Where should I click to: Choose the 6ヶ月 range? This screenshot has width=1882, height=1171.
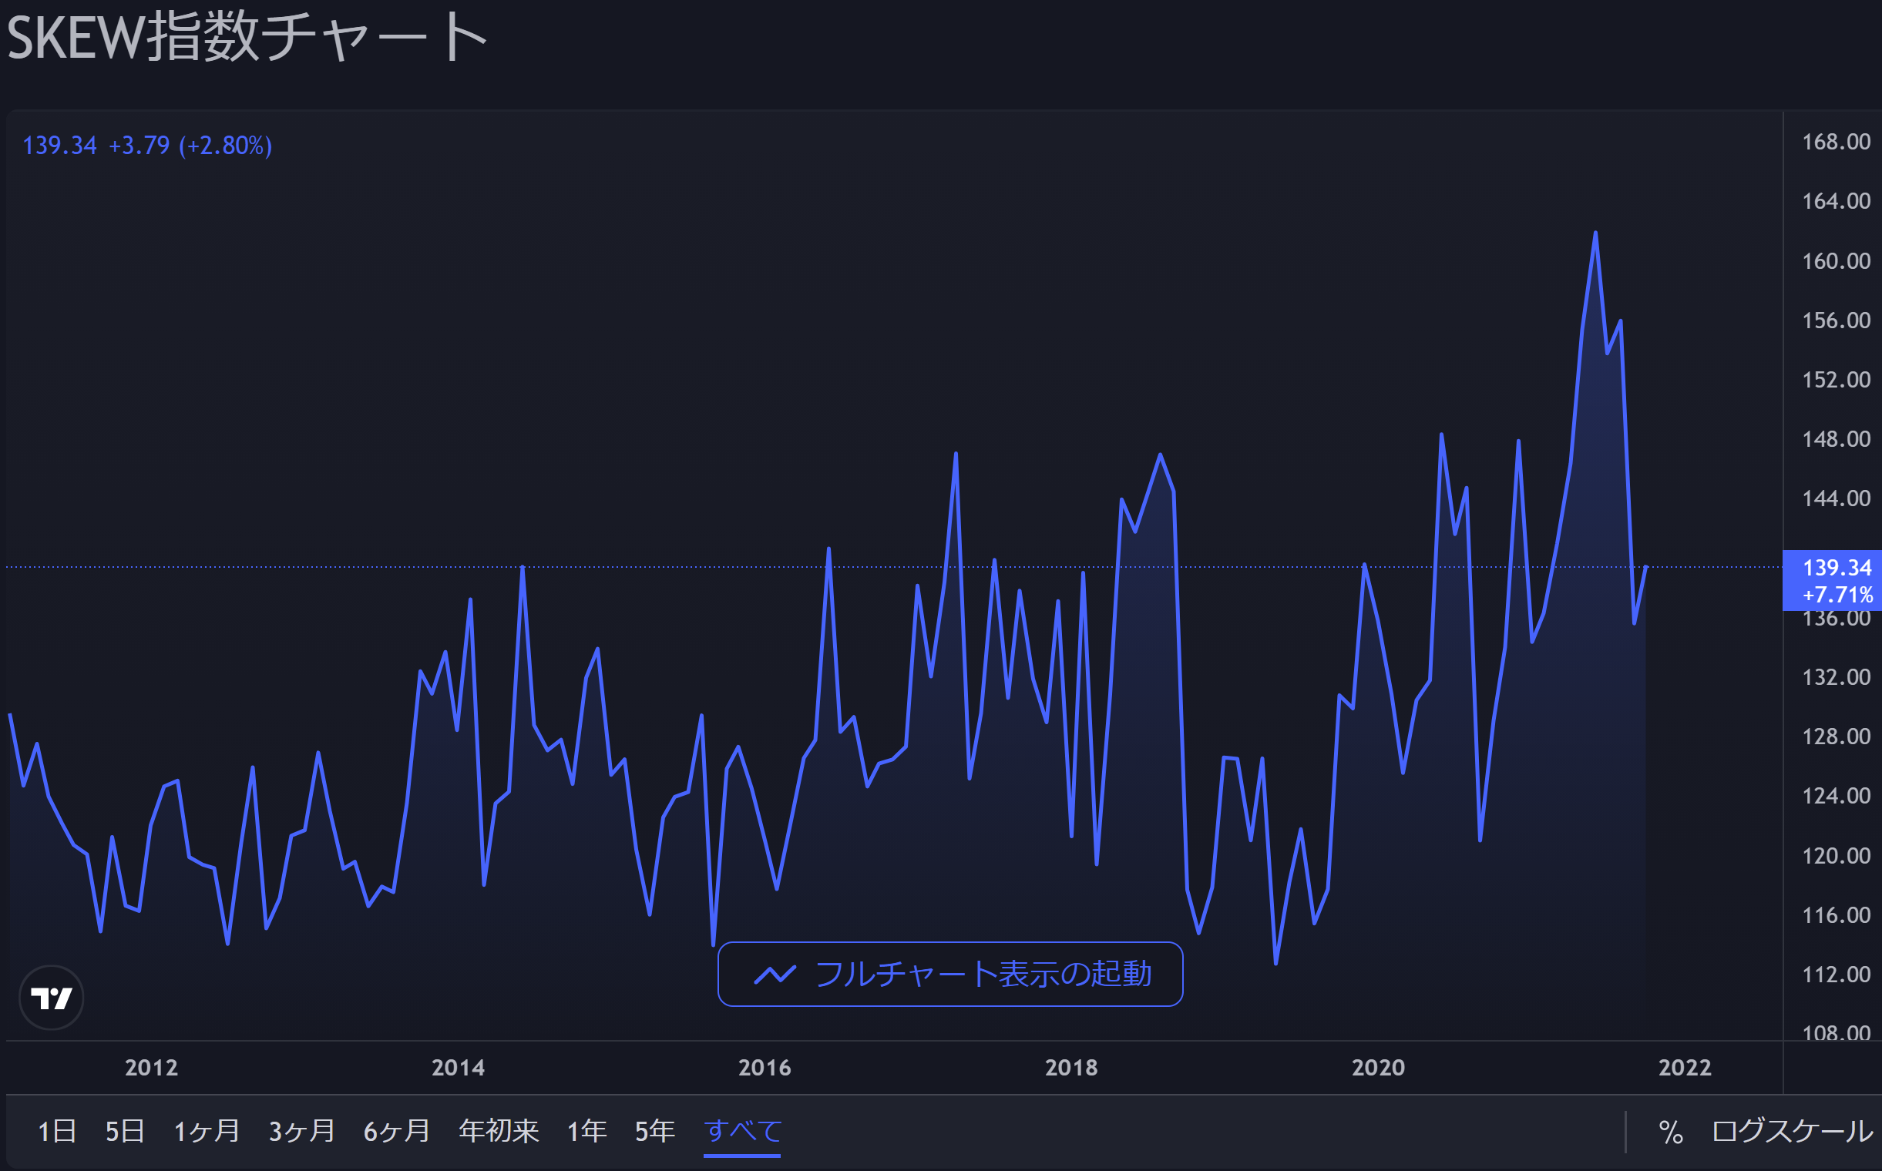(x=397, y=1132)
